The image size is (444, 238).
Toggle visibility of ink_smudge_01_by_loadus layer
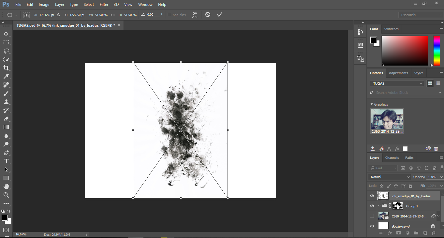point(372,196)
